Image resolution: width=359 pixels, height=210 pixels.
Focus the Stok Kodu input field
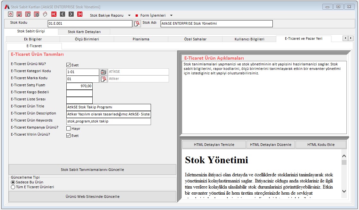pyautogui.click(x=90, y=24)
